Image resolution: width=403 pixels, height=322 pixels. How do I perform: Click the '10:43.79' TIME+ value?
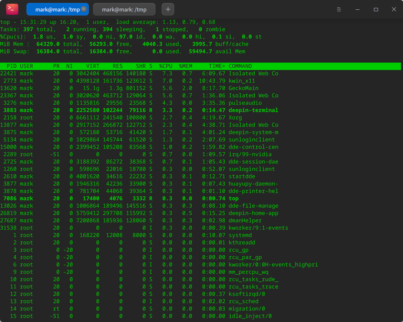212,81
